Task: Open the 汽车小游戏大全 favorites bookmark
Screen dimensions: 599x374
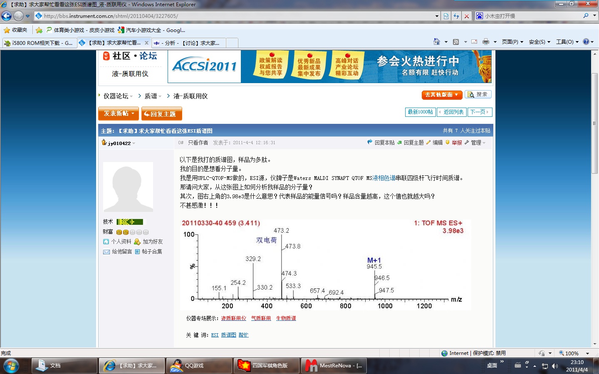Action: point(151,30)
